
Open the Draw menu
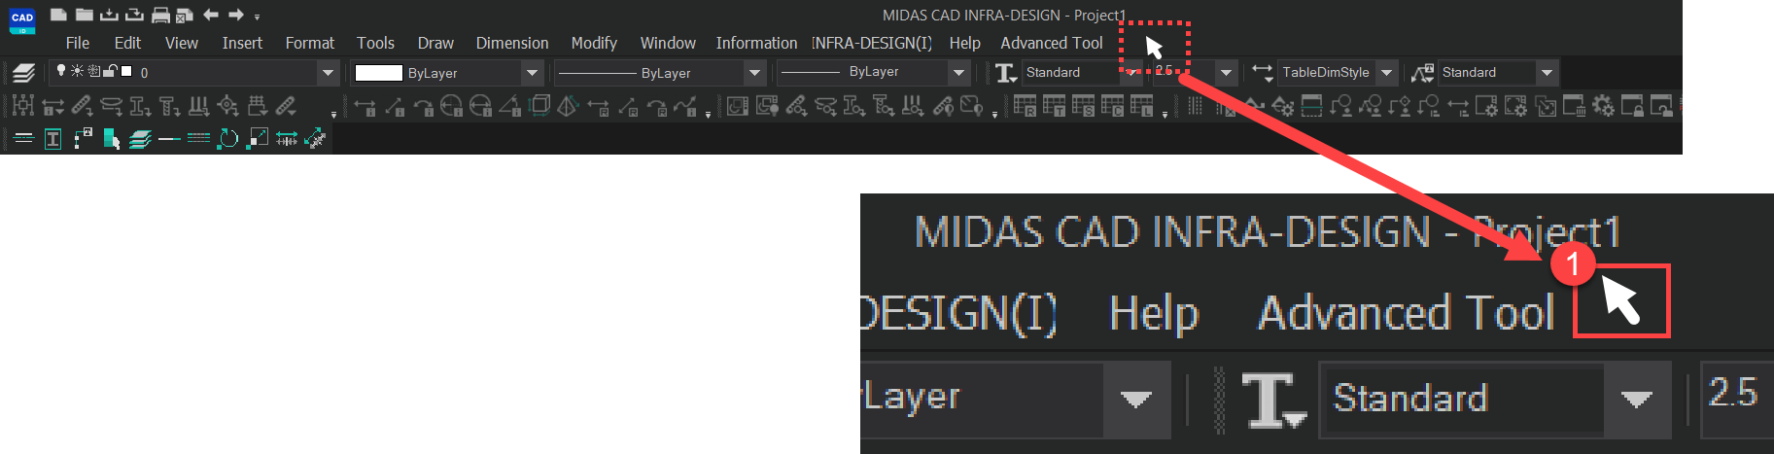[435, 43]
